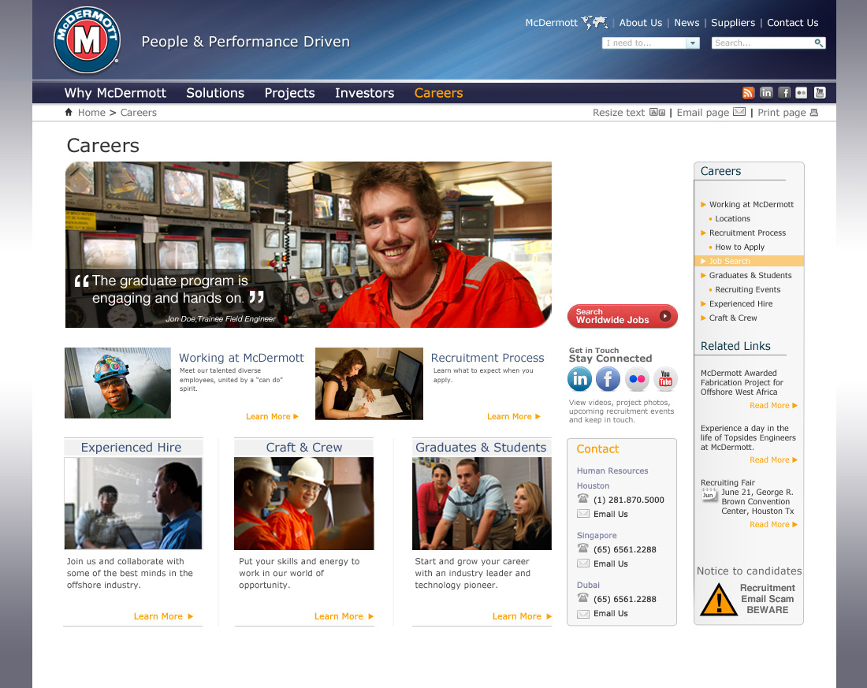Open the round Facebook icon under Stay Connected
This screenshot has width=867, height=688.
[x=608, y=379]
